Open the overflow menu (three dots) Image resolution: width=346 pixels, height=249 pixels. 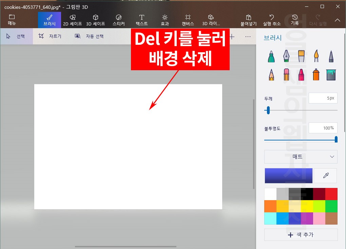click(248, 36)
